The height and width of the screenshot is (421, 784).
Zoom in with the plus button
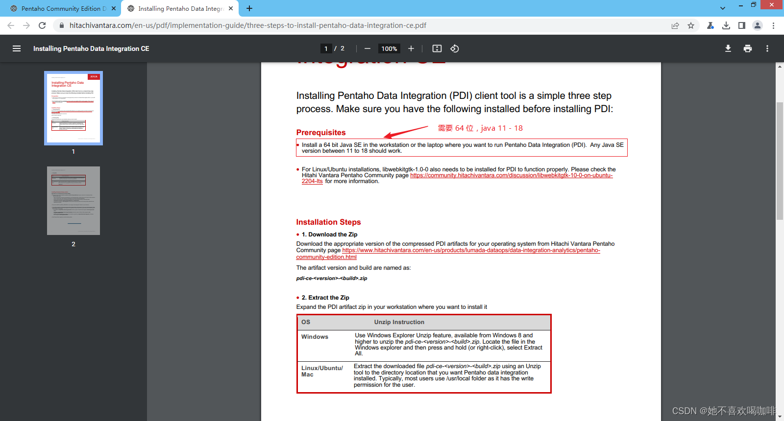(x=411, y=48)
